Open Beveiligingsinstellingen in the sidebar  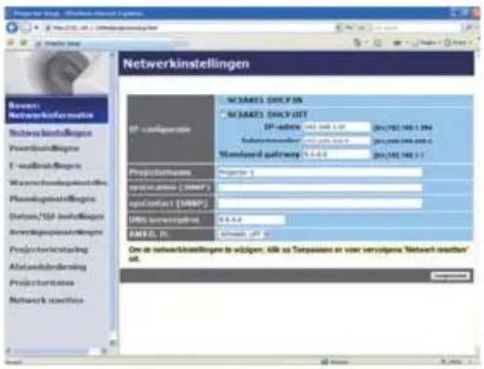[56, 232]
